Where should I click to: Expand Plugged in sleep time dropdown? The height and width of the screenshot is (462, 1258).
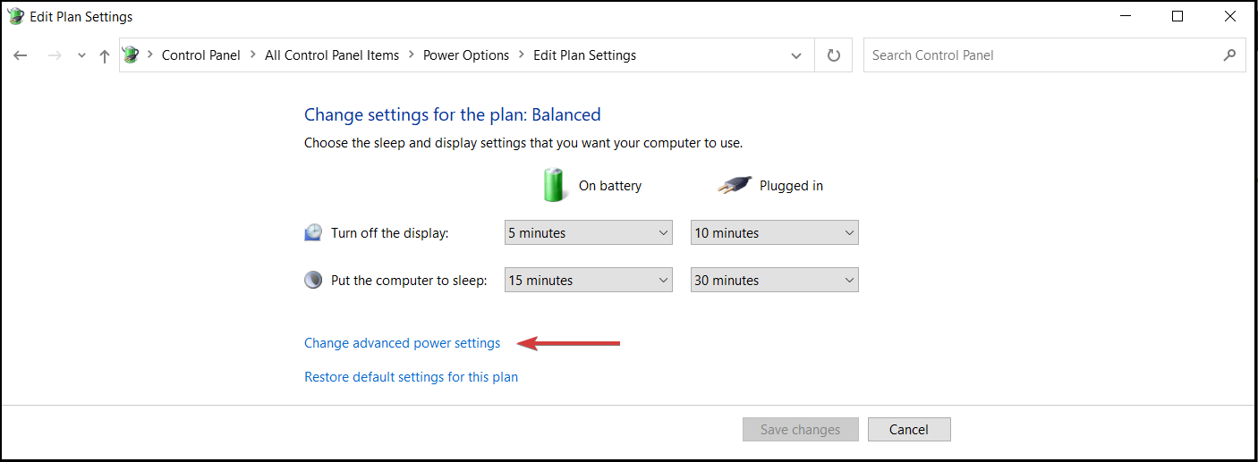(x=775, y=280)
